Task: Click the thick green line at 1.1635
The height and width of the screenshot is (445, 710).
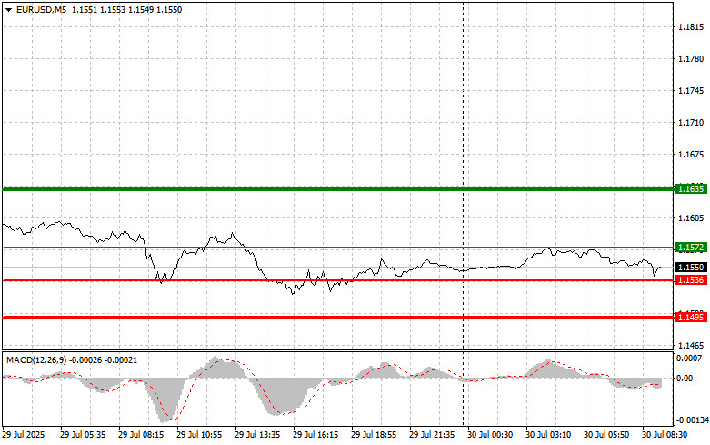Action: 336,189
